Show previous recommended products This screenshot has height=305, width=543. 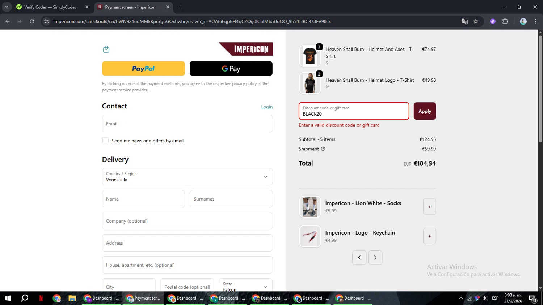click(x=359, y=258)
